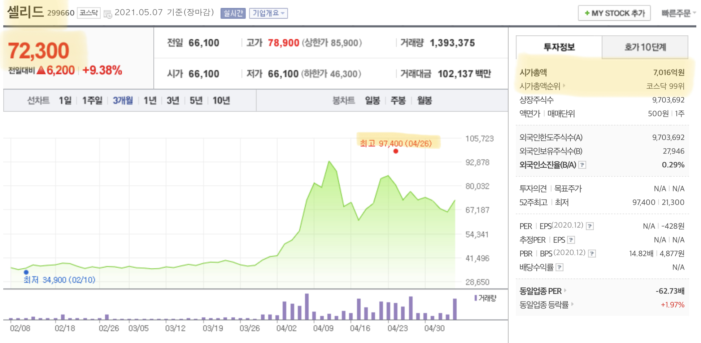Open the 기업개요 dropdown
Viewport: 701px width, 343px height.
(268, 13)
